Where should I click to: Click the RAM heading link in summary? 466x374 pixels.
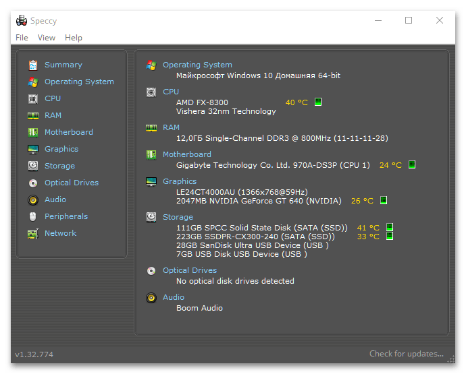click(171, 127)
